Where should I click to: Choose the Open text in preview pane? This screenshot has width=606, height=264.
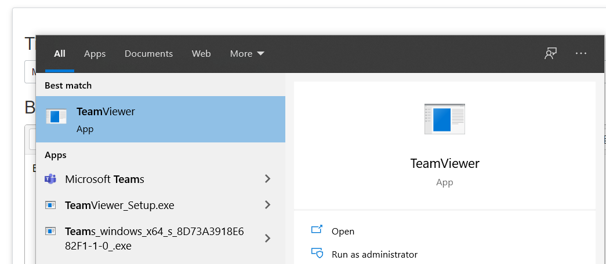point(343,231)
